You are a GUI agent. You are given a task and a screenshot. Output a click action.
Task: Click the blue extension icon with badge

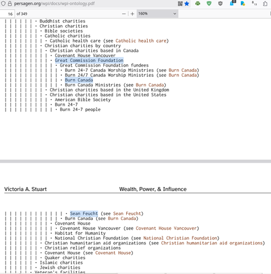tap(232, 3)
